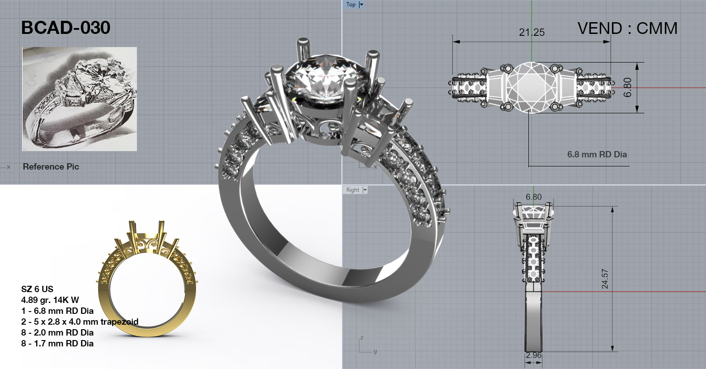The width and height of the screenshot is (706, 369).
Task: Click the VEND : CMM text
Action: pos(627,28)
